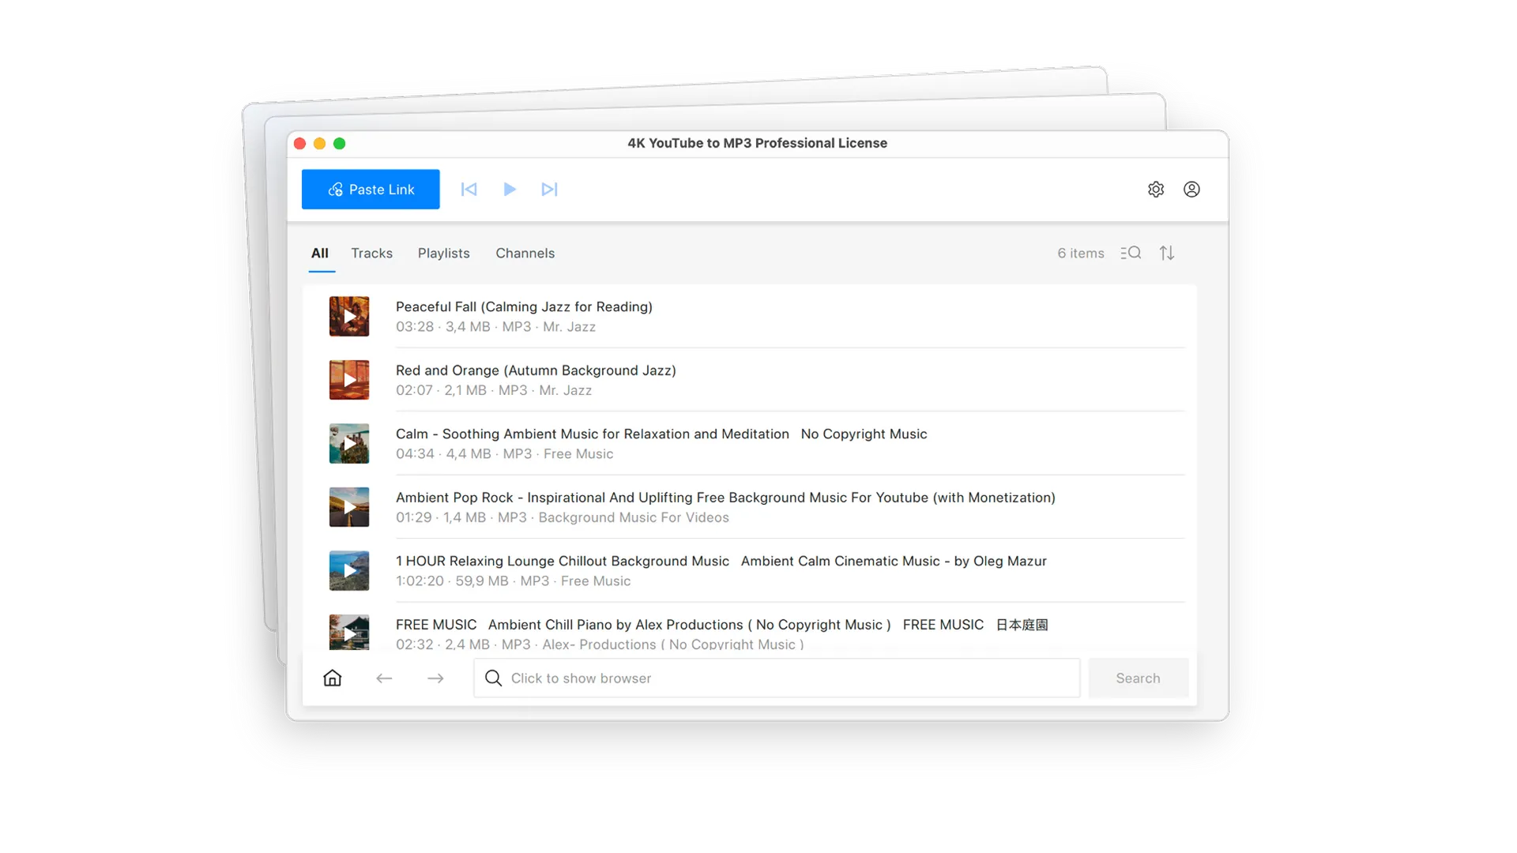Screen dimensions: 1517x853
Task: Select the All tab
Action: (320, 254)
